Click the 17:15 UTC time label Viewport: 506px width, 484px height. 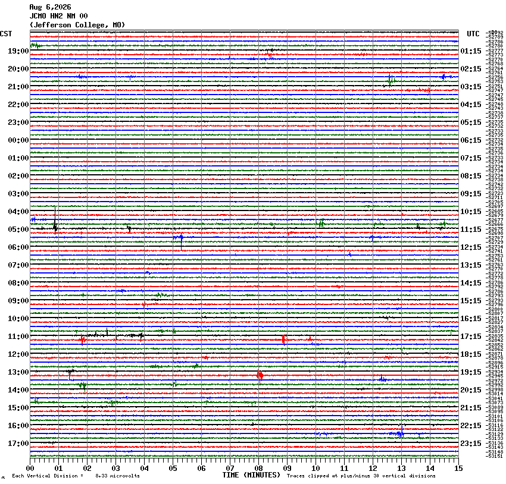point(471,337)
